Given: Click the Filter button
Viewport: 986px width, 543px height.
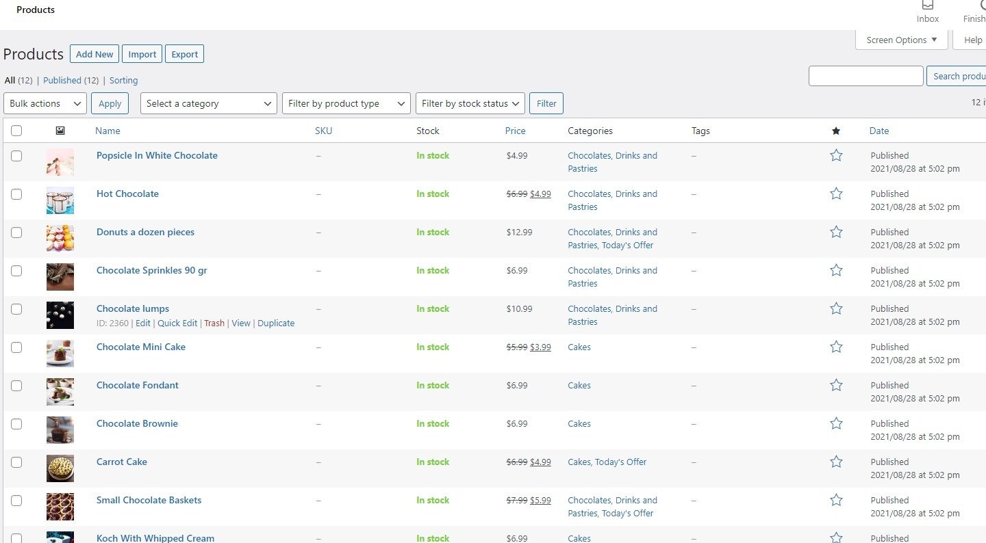Looking at the screenshot, I should pos(546,103).
